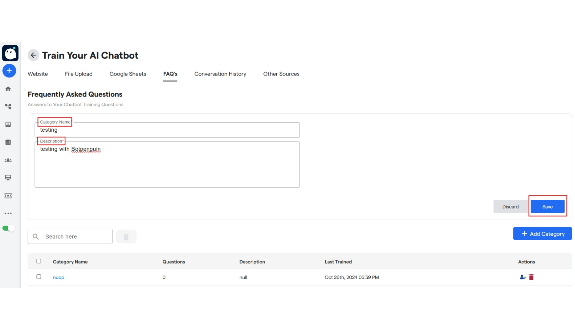Click the Frequently Asked Questions heading
The height and width of the screenshot is (333, 575).
75,94
